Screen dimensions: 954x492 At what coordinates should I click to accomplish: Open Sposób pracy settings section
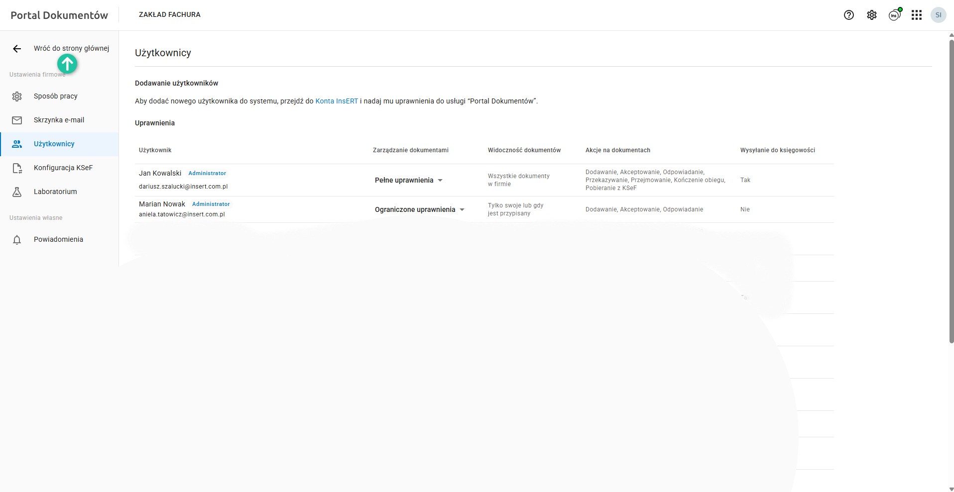pyautogui.click(x=55, y=96)
